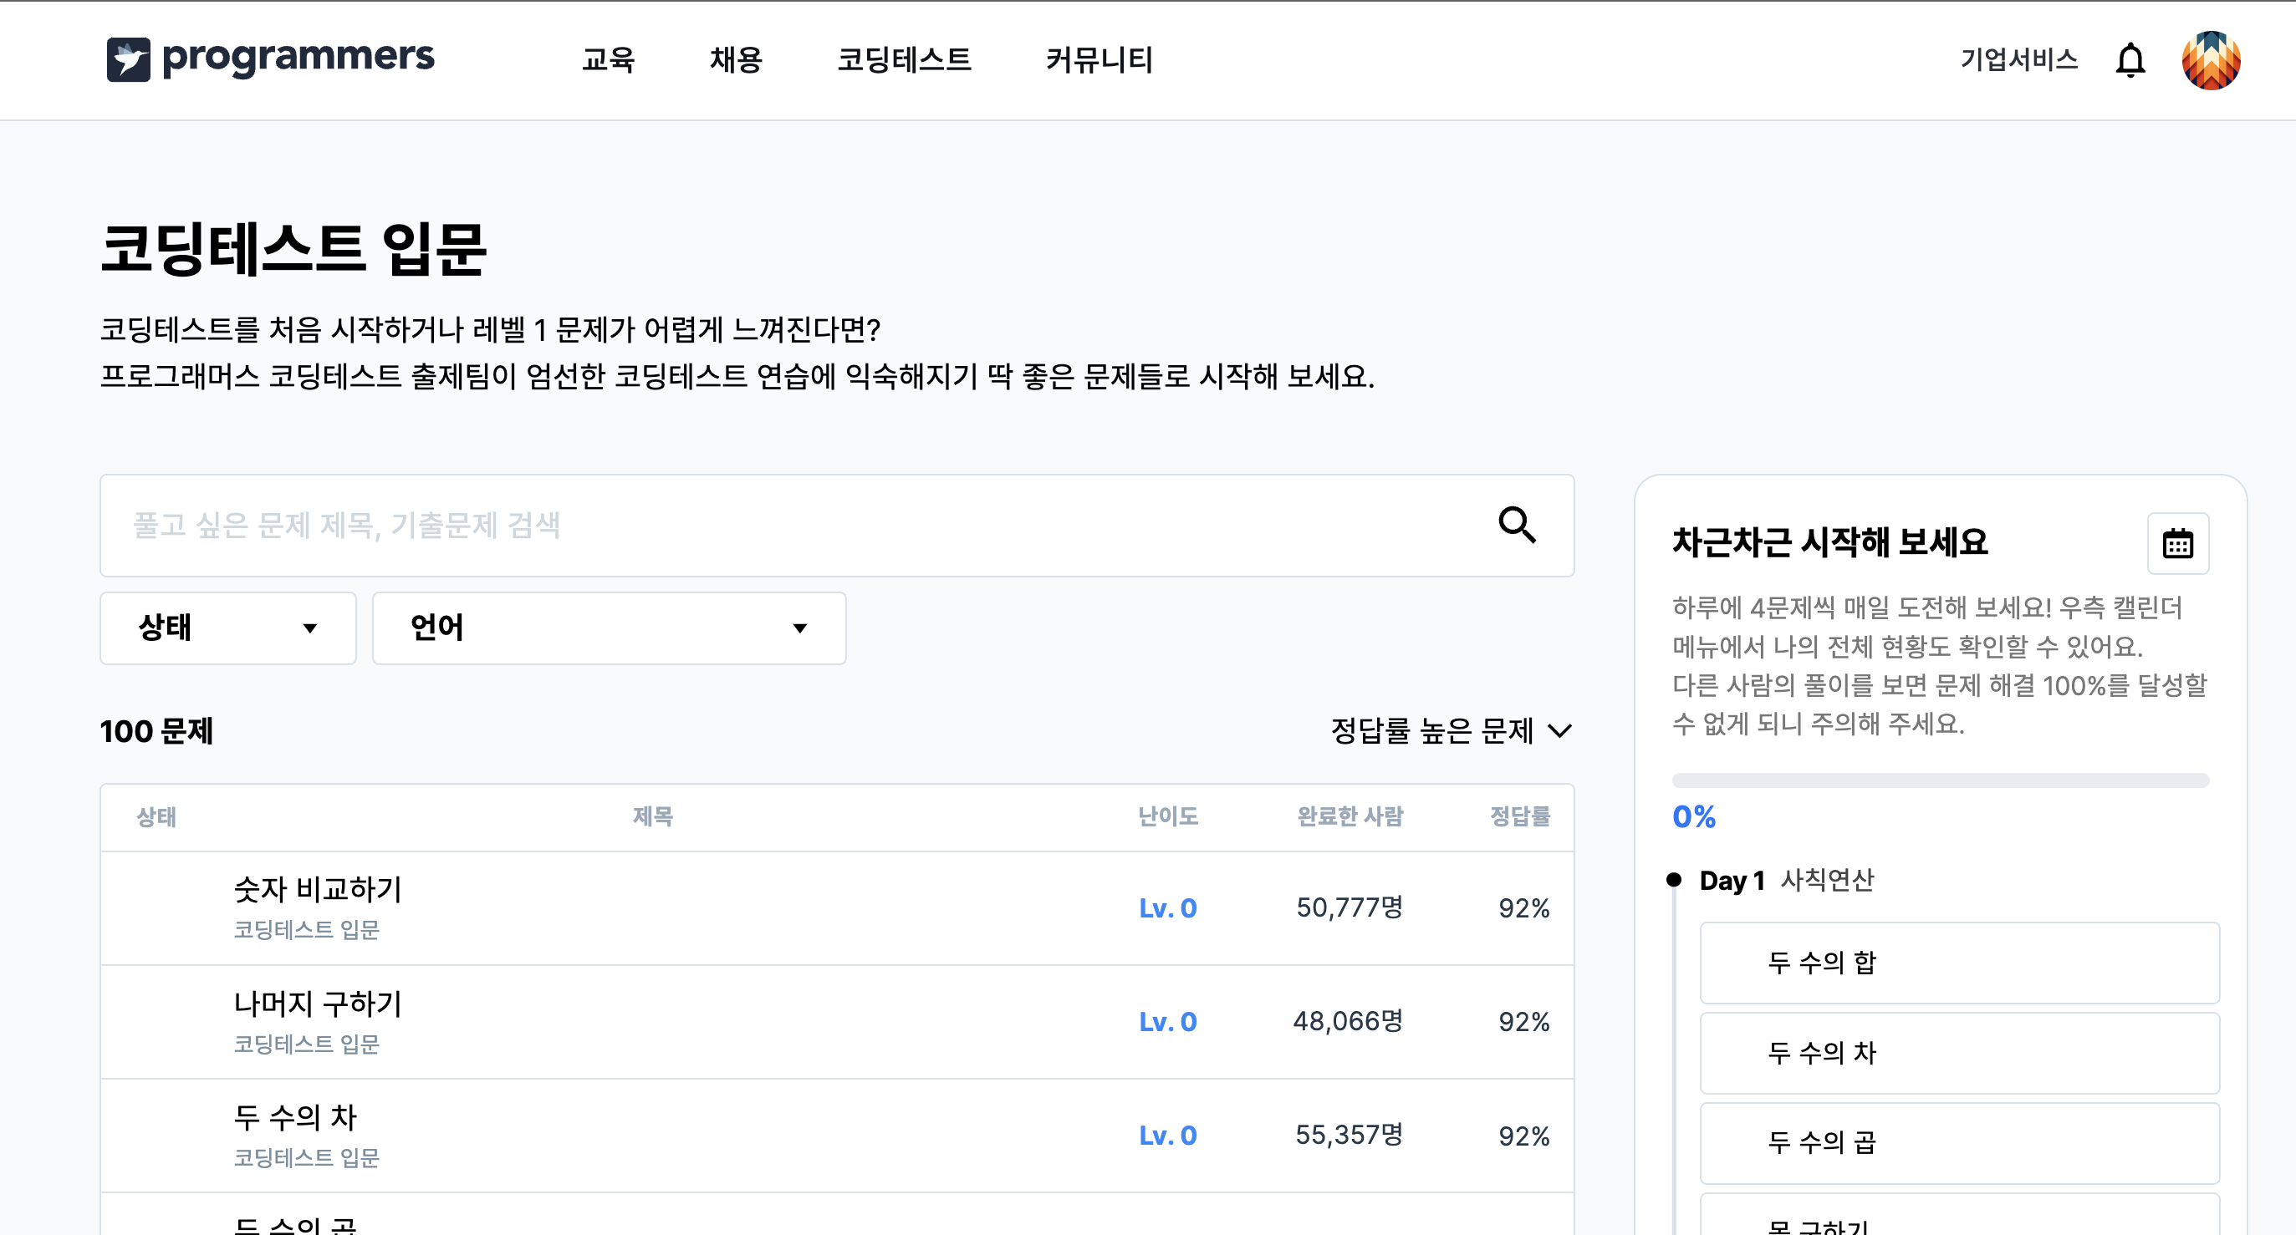Open the notification bell
This screenshot has height=1235, width=2296.
[x=2130, y=61]
